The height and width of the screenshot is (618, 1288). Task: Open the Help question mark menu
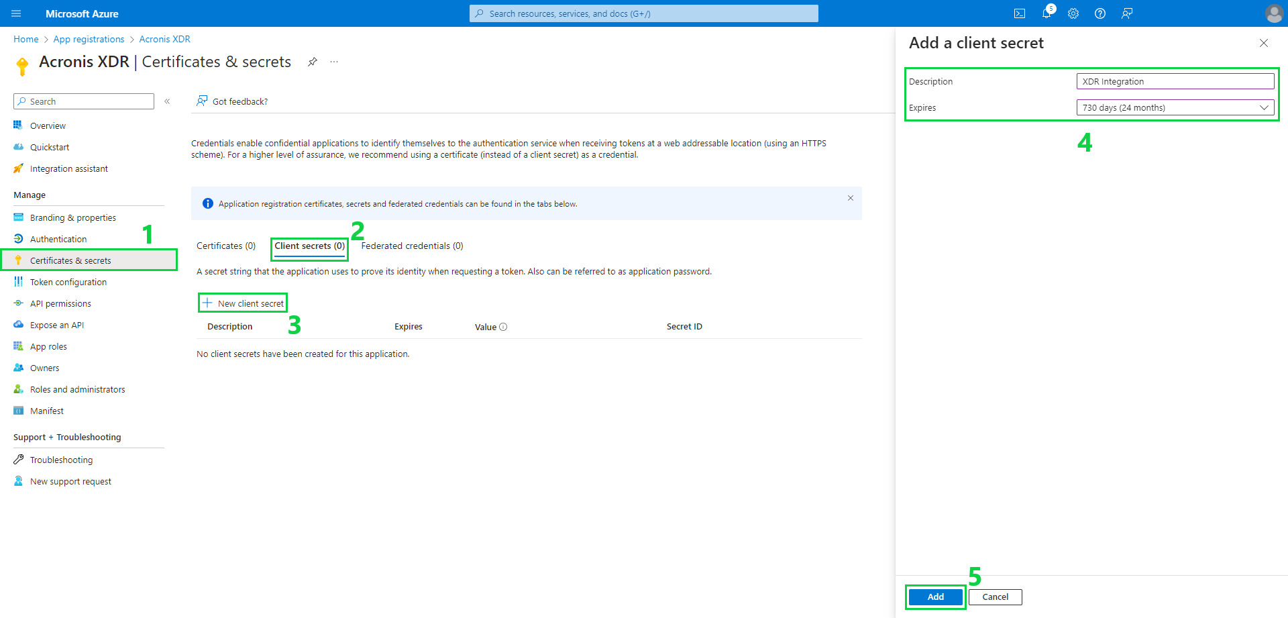(x=1099, y=13)
